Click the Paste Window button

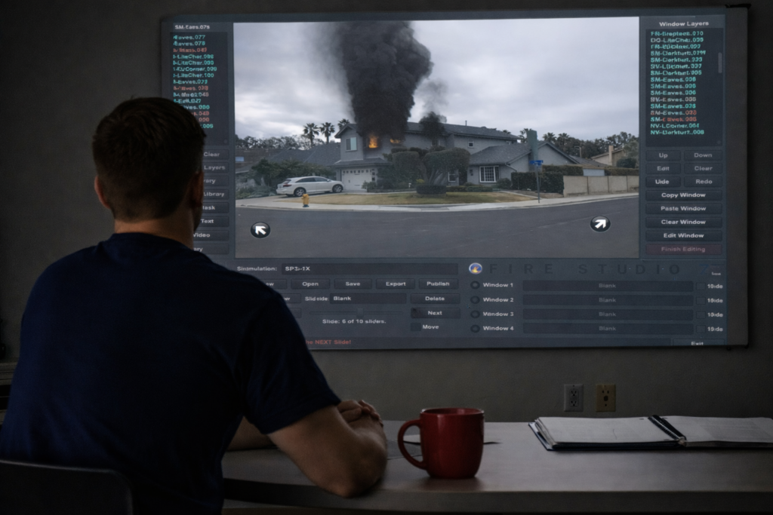coord(683,209)
